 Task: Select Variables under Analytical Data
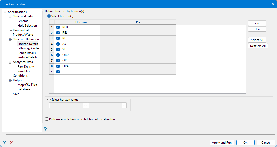click(x=24, y=71)
